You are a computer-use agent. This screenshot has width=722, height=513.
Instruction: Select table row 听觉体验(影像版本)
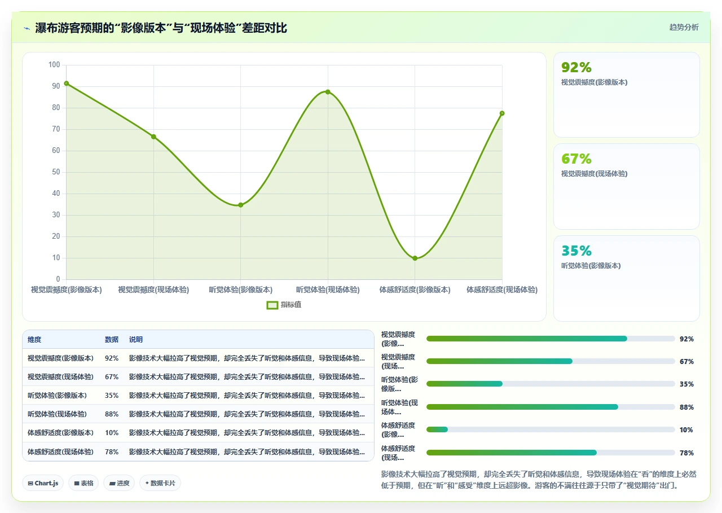198,395
